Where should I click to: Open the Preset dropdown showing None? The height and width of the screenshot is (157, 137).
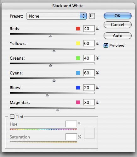tap(56, 16)
